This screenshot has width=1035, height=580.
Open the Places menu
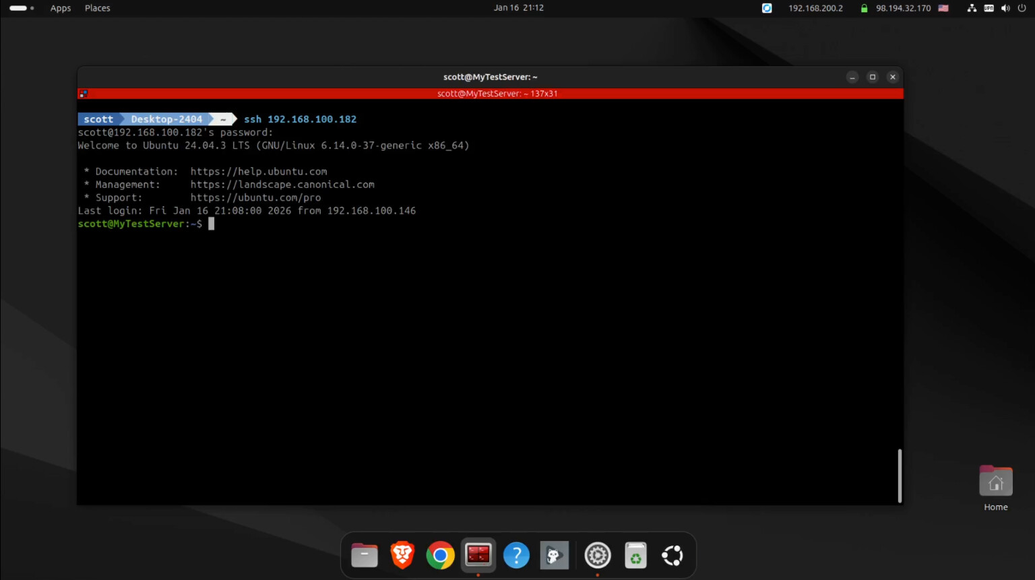98,8
